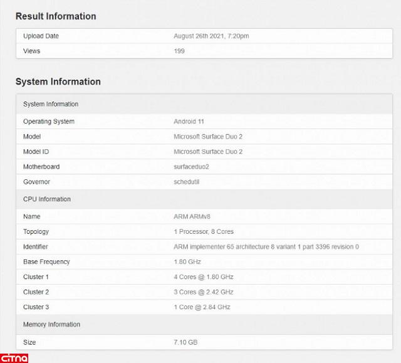The width and height of the screenshot is (401, 363).
Task: Click the CPU Information section header
Action: 47,199
